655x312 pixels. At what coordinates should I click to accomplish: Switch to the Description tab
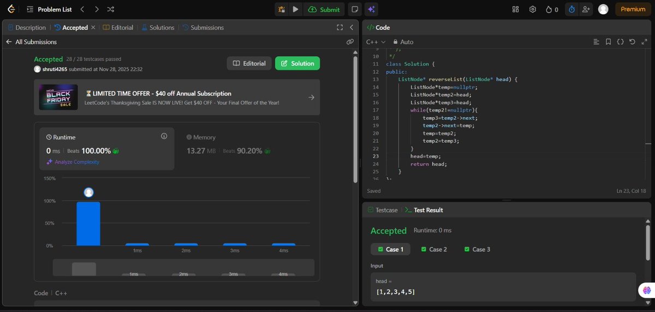(27, 27)
